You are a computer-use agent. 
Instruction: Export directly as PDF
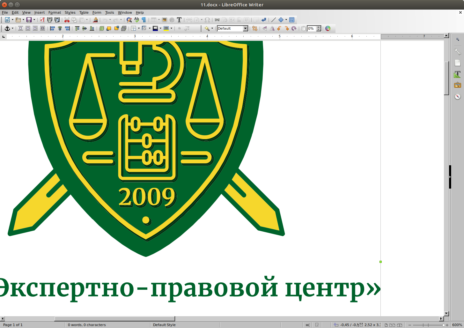click(42, 20)
